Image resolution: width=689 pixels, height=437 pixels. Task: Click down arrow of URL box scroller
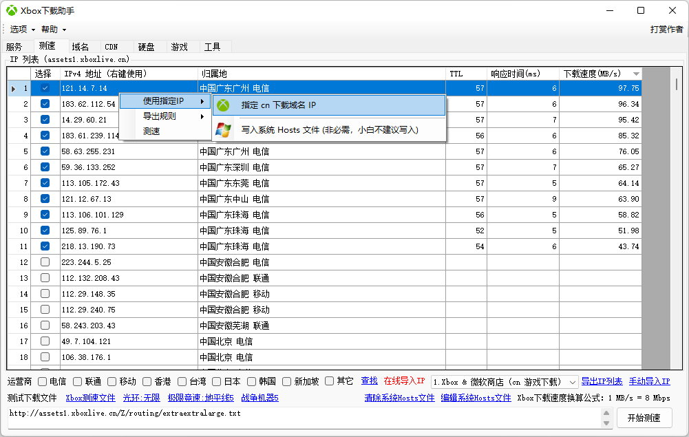pos(606,423)
